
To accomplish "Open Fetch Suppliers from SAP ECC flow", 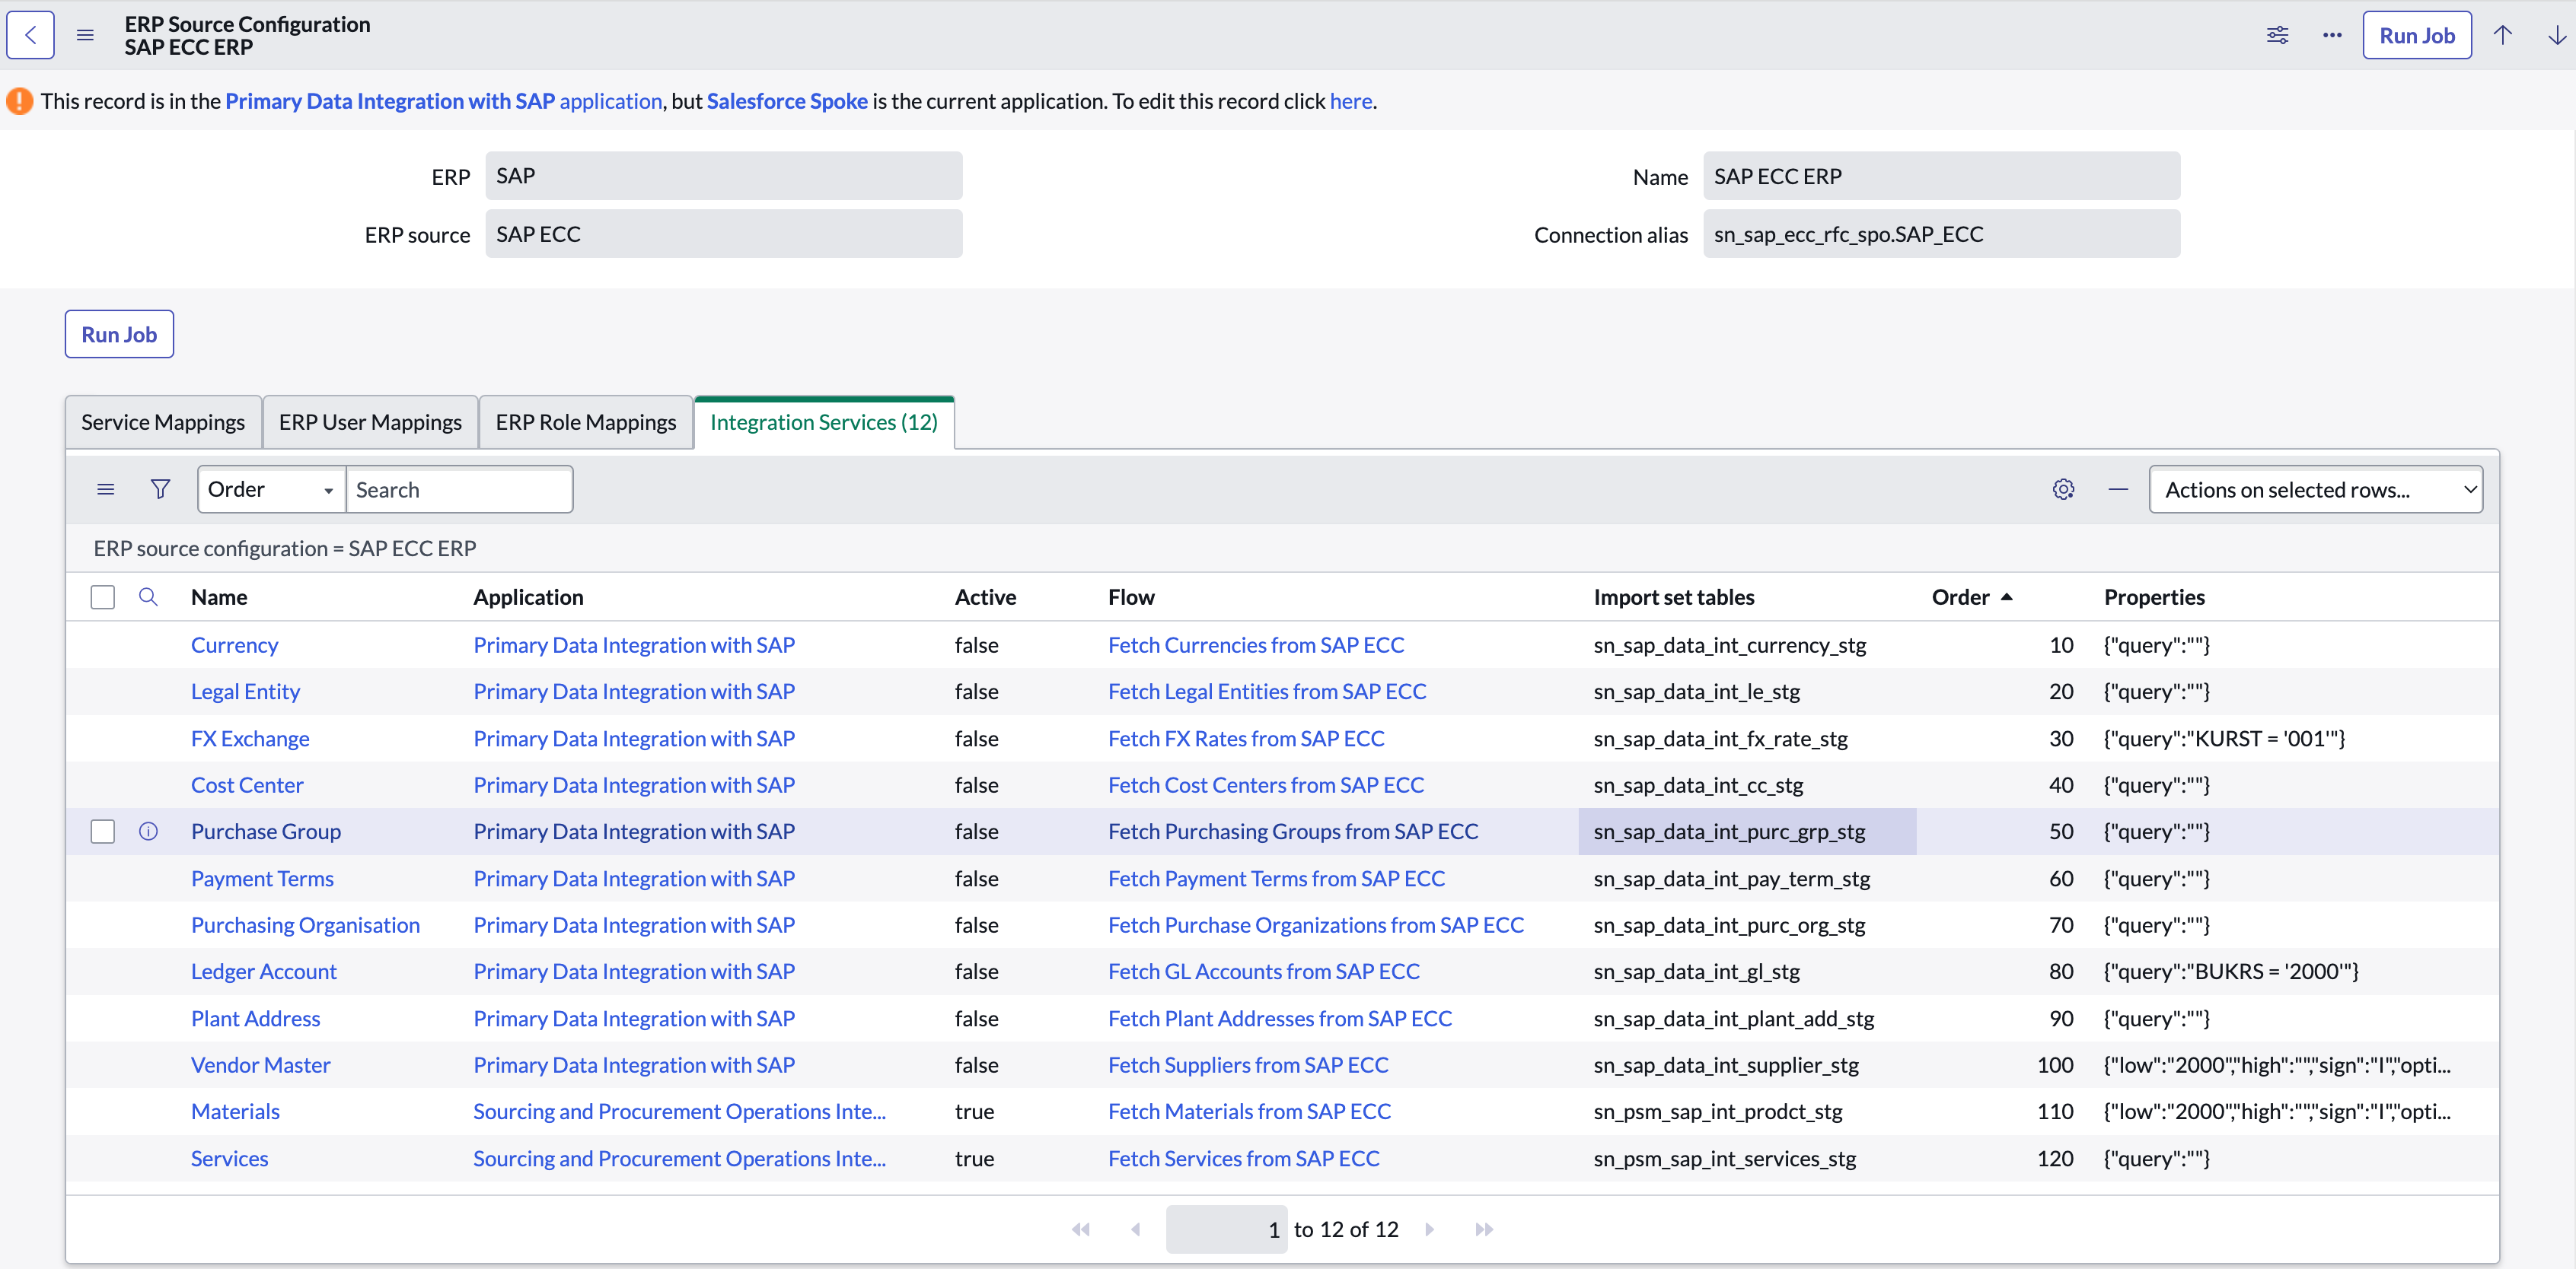I will [x=1248, y=1064].
